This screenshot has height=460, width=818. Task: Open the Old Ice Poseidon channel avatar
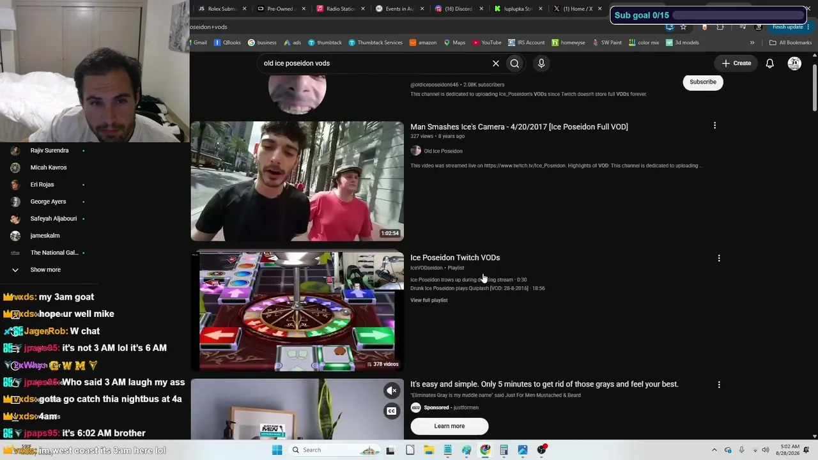click(416, 151)
